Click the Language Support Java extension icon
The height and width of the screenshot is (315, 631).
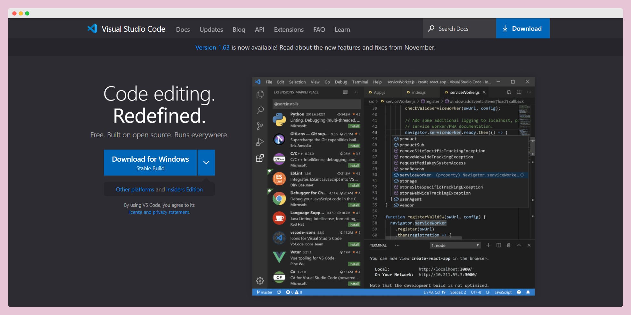point(279,218)
